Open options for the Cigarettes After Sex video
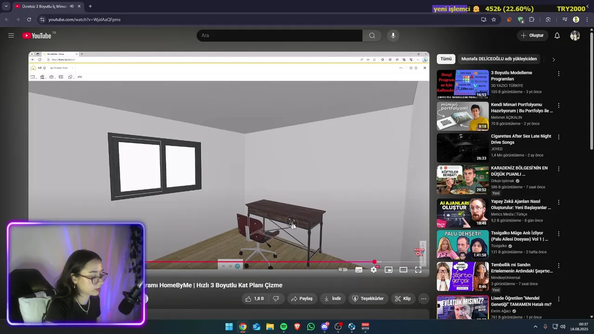The image size is (594, 334). coord(559,137)
